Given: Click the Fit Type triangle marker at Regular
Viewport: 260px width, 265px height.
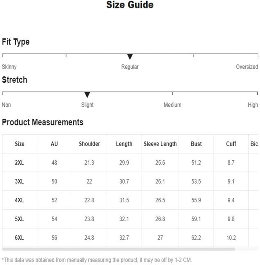Looking at the screenshot, I should [130, 57].
